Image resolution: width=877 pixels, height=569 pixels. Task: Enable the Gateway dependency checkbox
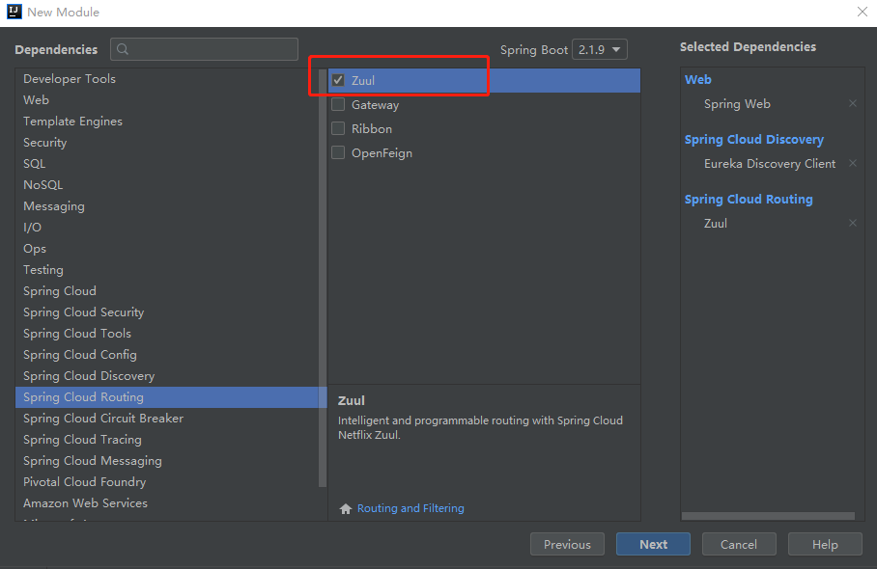(338, 105)
